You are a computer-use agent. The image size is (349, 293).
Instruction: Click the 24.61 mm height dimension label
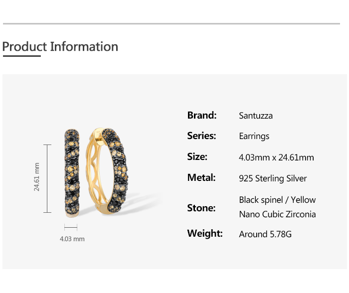[37, 177]
